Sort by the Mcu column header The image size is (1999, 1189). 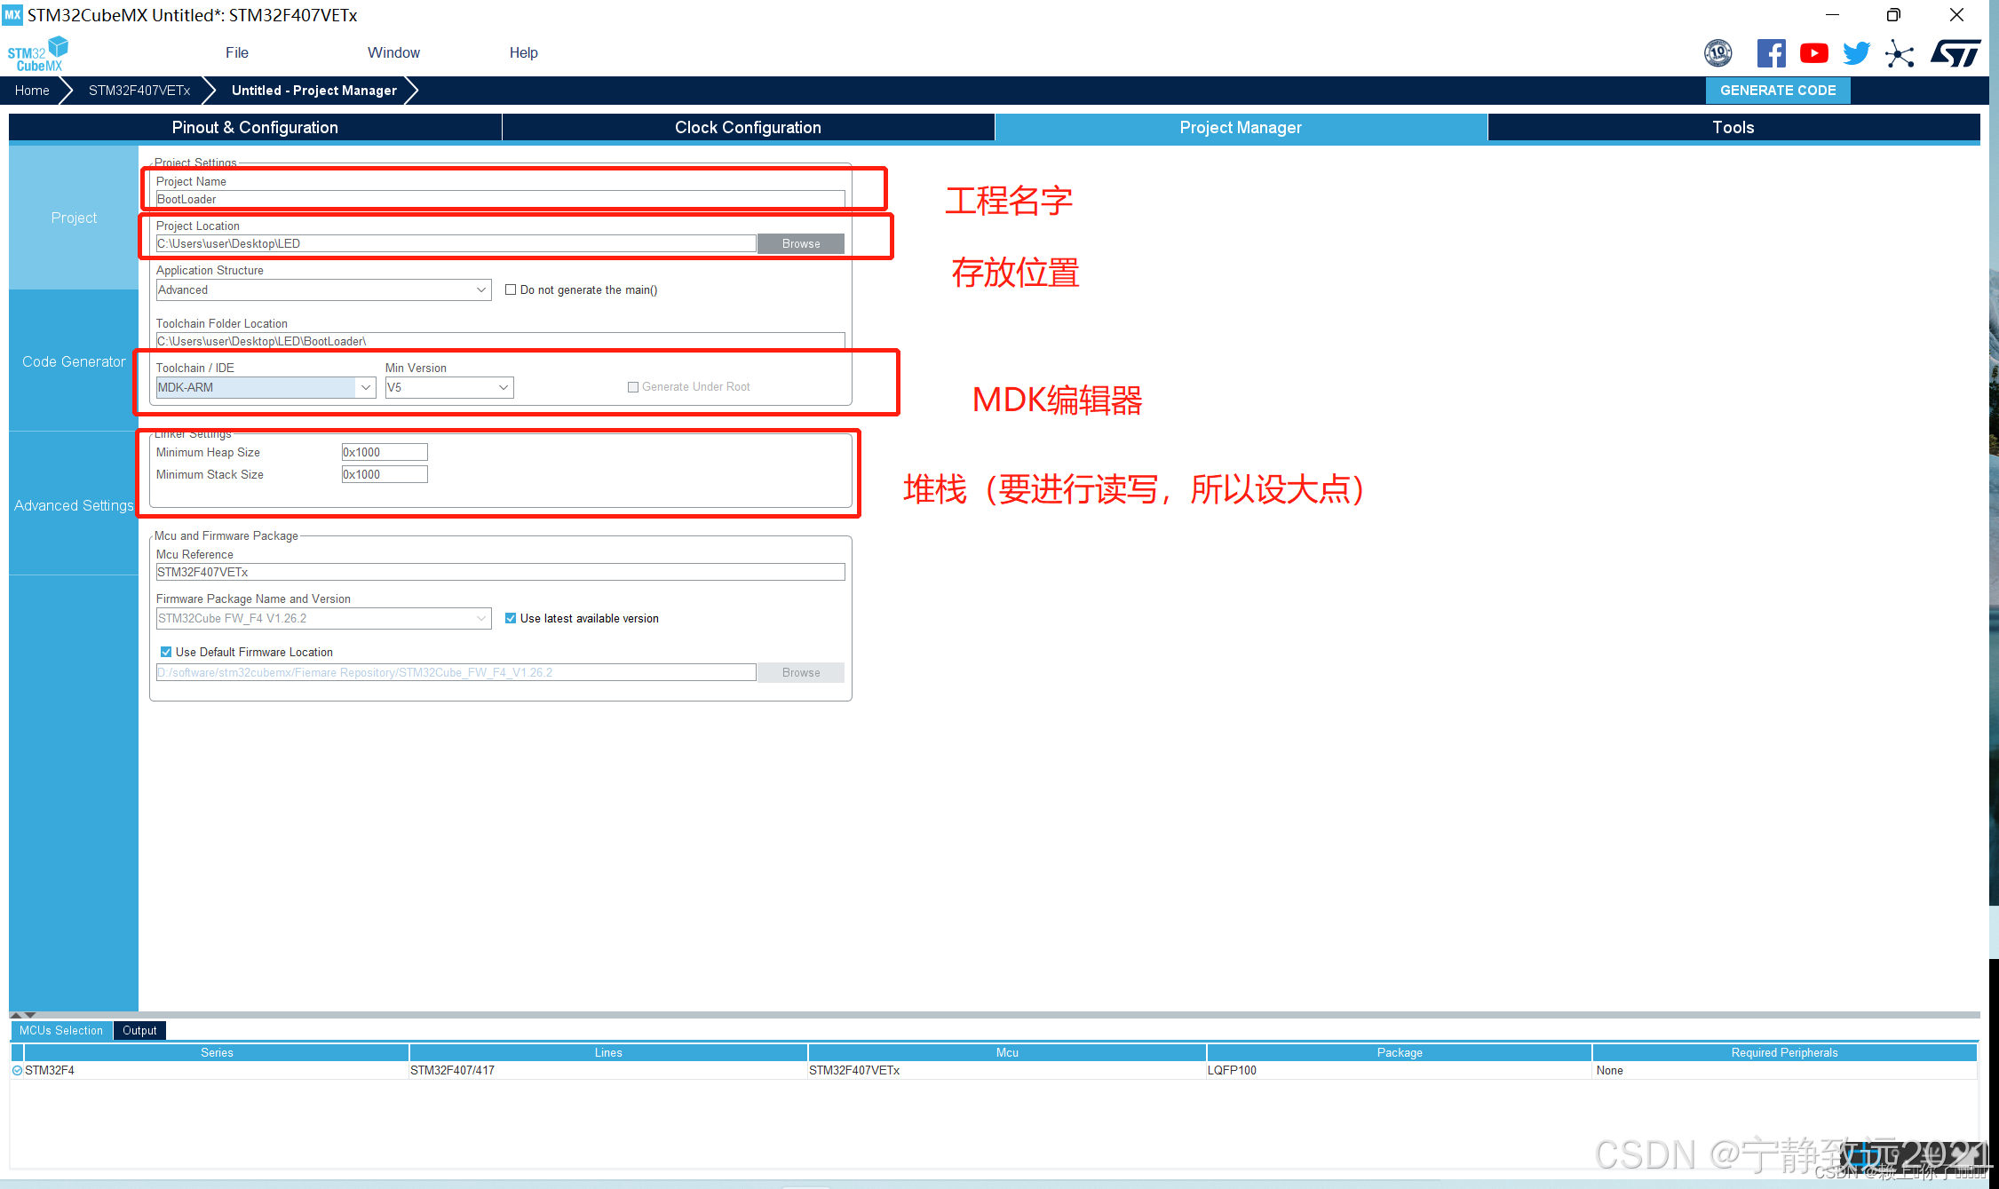(x=1007, y=1052)
